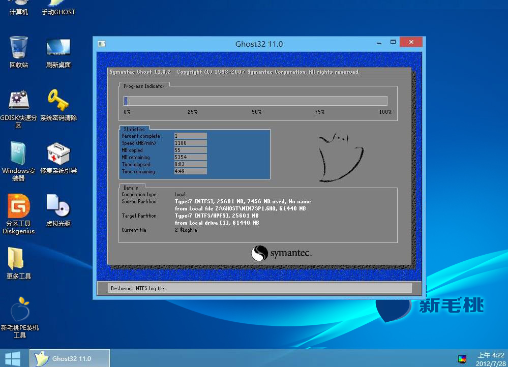Click the MB remaining value 5354
This screenshot has width=508, height=367.
click(x=191, y=157)
